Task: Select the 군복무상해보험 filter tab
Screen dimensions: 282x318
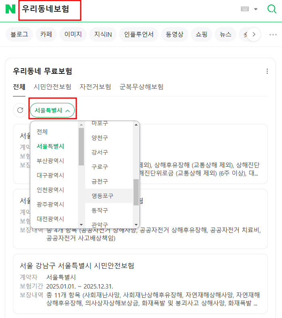Action: (x=141, y=87)
